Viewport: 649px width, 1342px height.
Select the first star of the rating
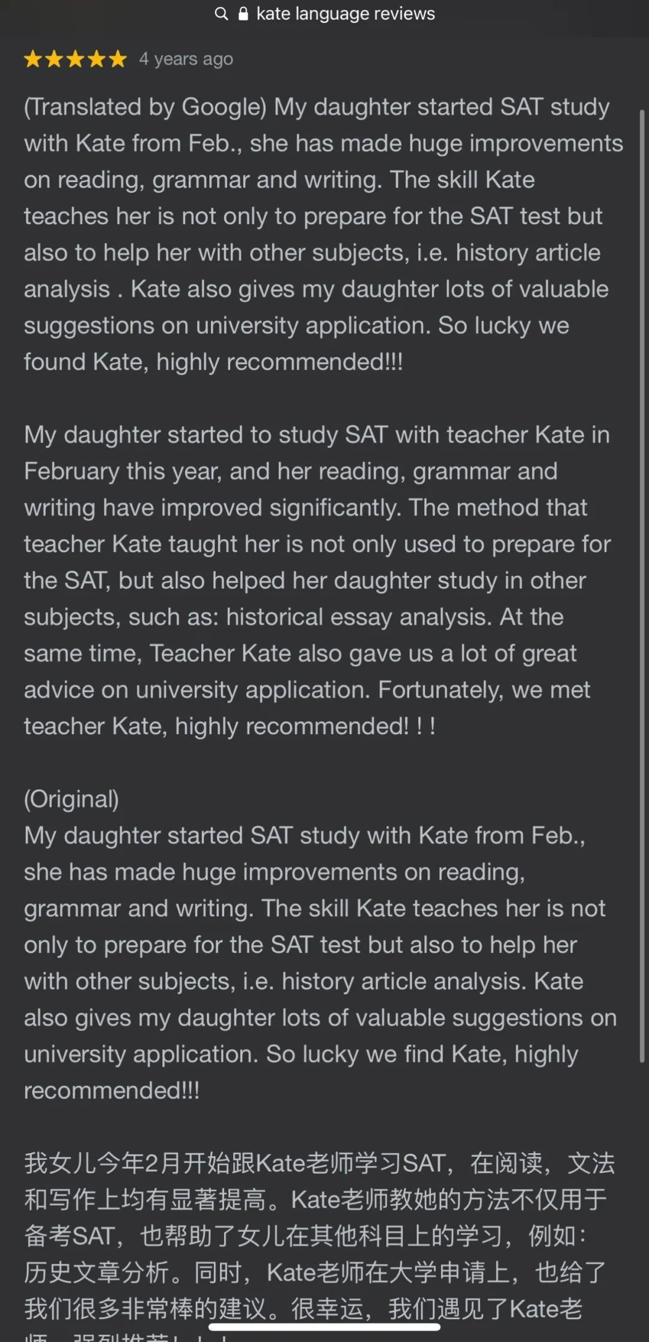point(33,59)
